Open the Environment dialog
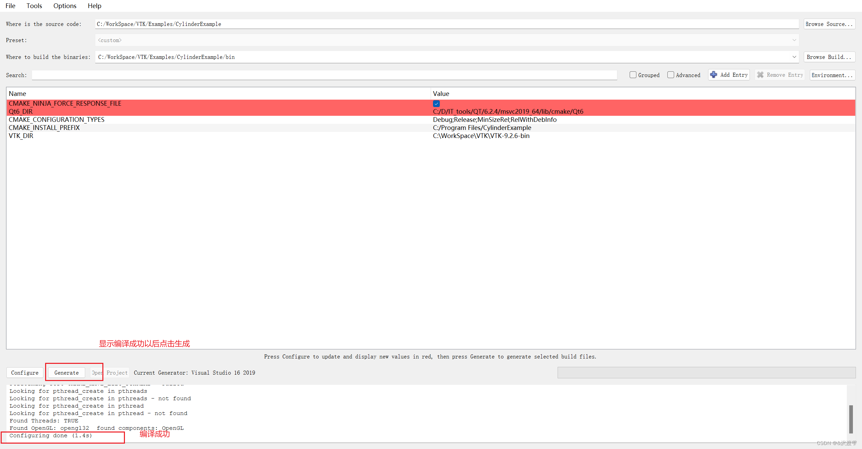This screenshot has width=862, height=449. pos(832,75)
